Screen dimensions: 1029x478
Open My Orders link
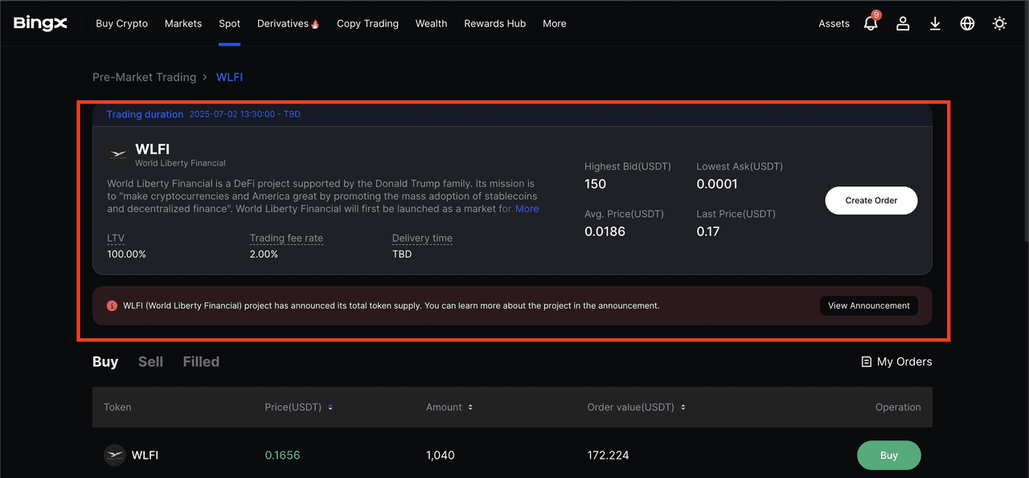(896, 362)
